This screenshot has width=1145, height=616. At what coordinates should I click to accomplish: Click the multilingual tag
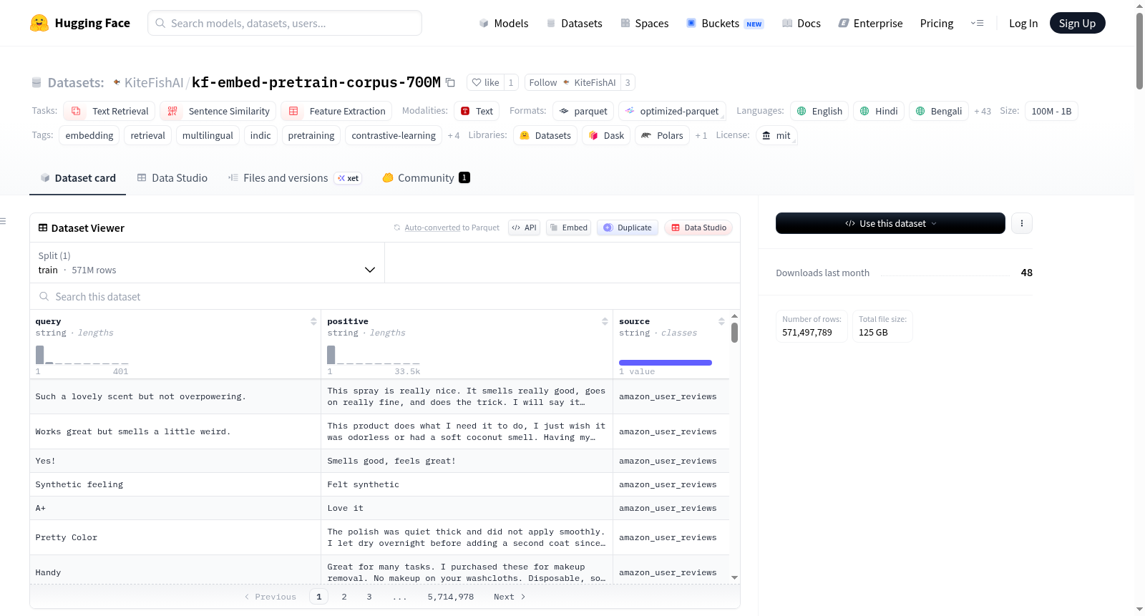click(208, 135)
